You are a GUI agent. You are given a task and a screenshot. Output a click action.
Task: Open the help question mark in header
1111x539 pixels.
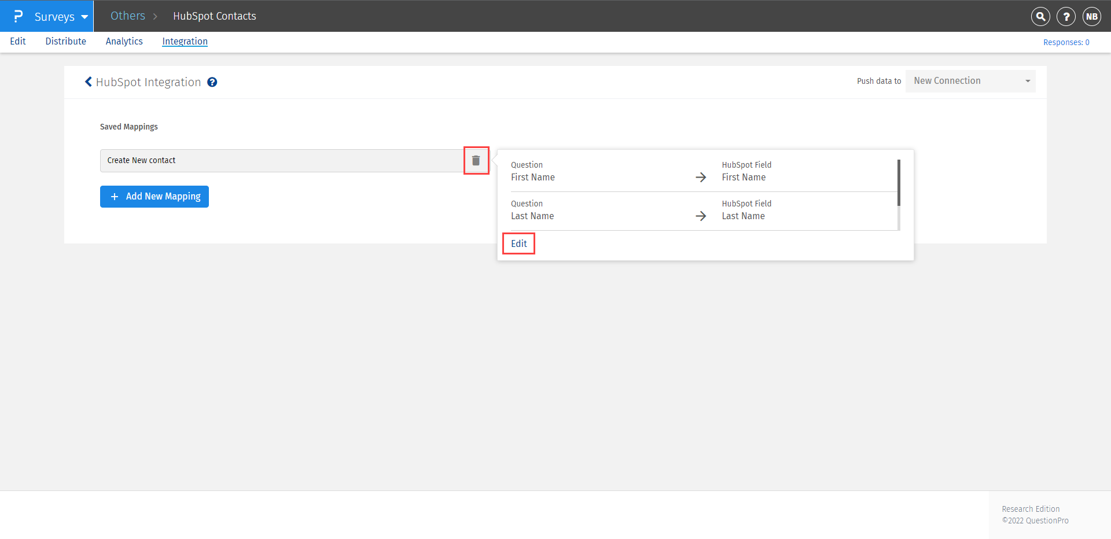point(1066,16)
